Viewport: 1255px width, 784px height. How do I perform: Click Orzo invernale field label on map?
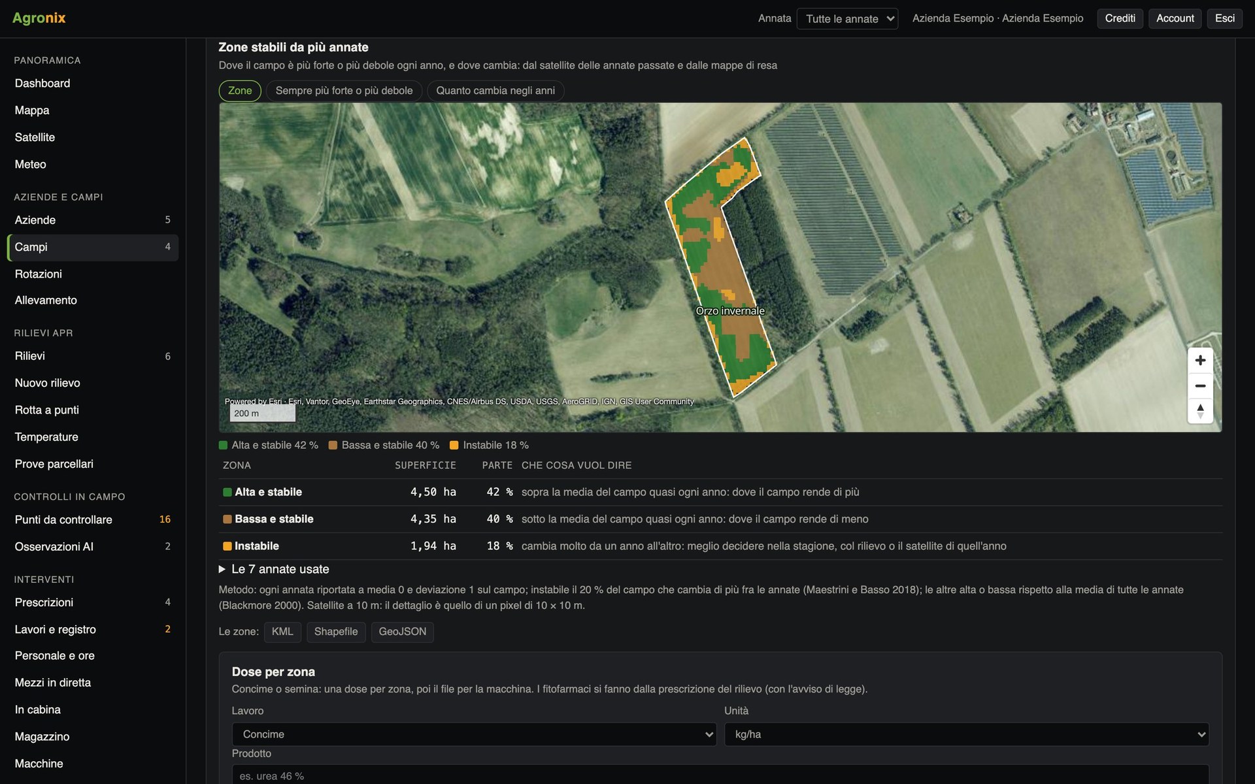pos(730,311)
